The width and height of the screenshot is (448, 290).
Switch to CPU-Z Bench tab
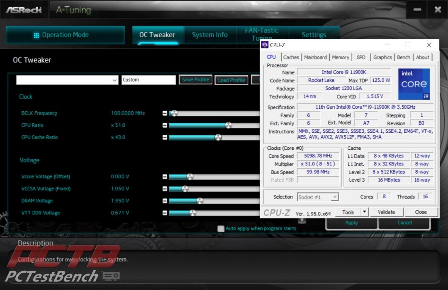pos(404,57)
